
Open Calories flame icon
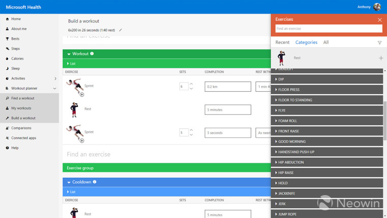click(7, 59)
